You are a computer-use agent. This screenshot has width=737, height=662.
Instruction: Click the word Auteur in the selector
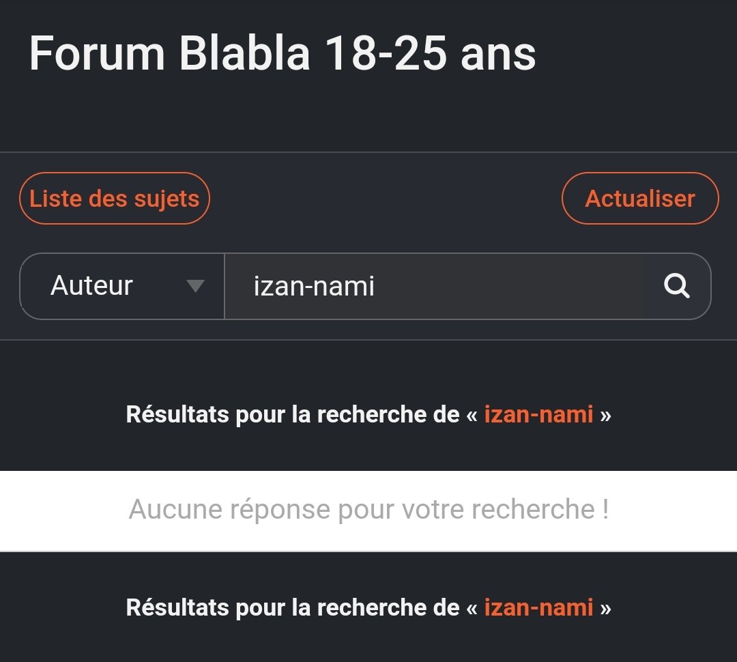point(91,285)
